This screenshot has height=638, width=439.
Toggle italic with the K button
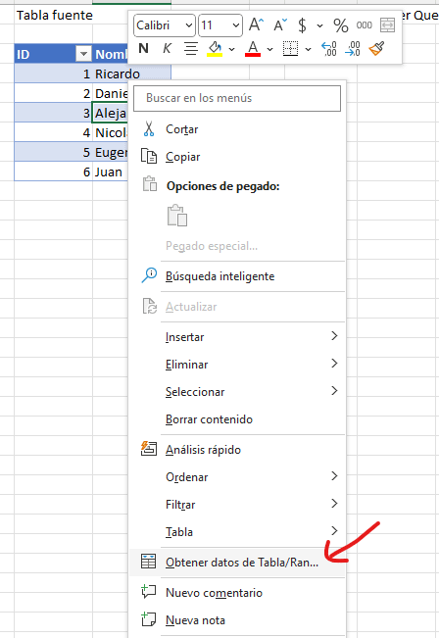(167, 48)
